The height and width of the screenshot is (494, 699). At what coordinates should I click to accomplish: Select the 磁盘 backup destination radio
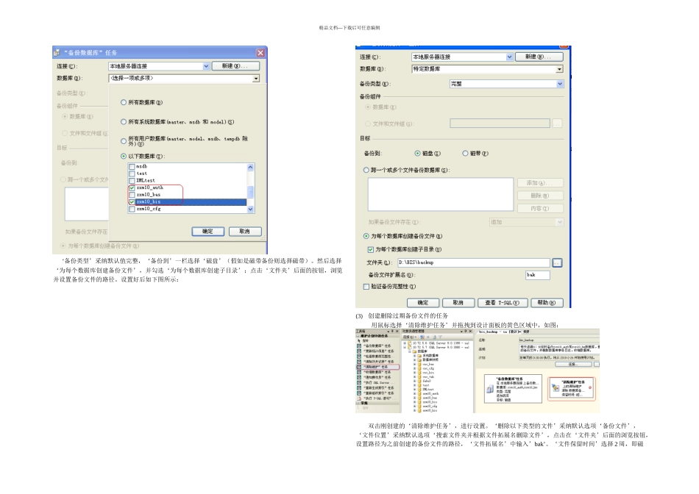[x=418, y=153]
